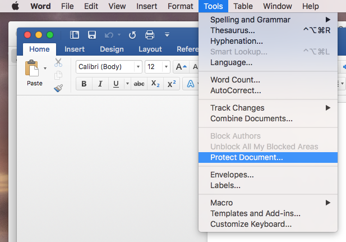Select Protect Document menu item

click(x=268, y=157)
